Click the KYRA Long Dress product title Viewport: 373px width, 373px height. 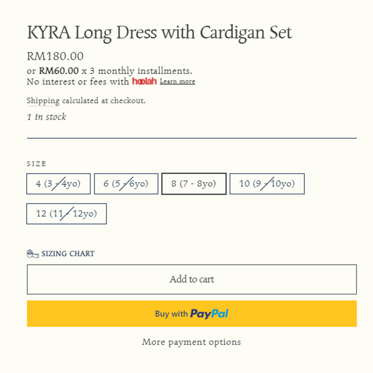[159, 33]
